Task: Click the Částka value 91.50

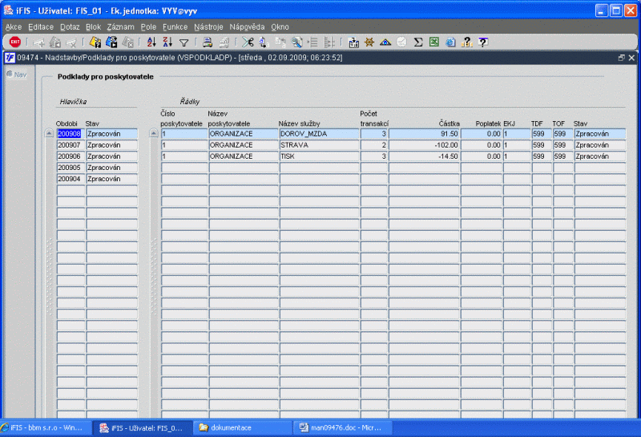Action: click(x=425, y=134)
